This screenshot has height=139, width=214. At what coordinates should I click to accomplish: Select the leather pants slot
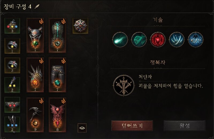[x=58, y=75]
